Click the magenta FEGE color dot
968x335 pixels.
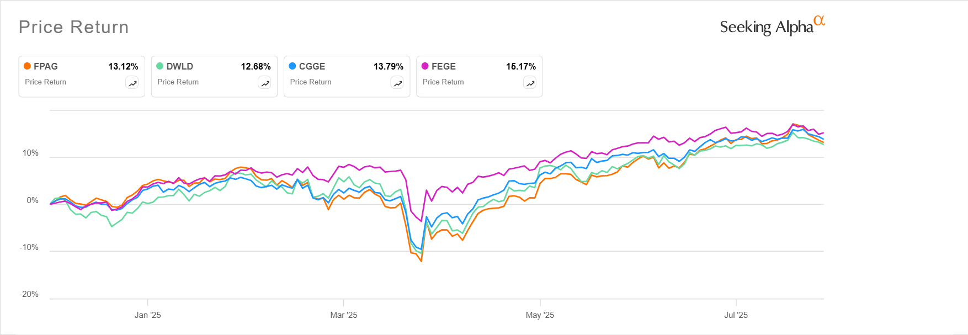(425, 66)
